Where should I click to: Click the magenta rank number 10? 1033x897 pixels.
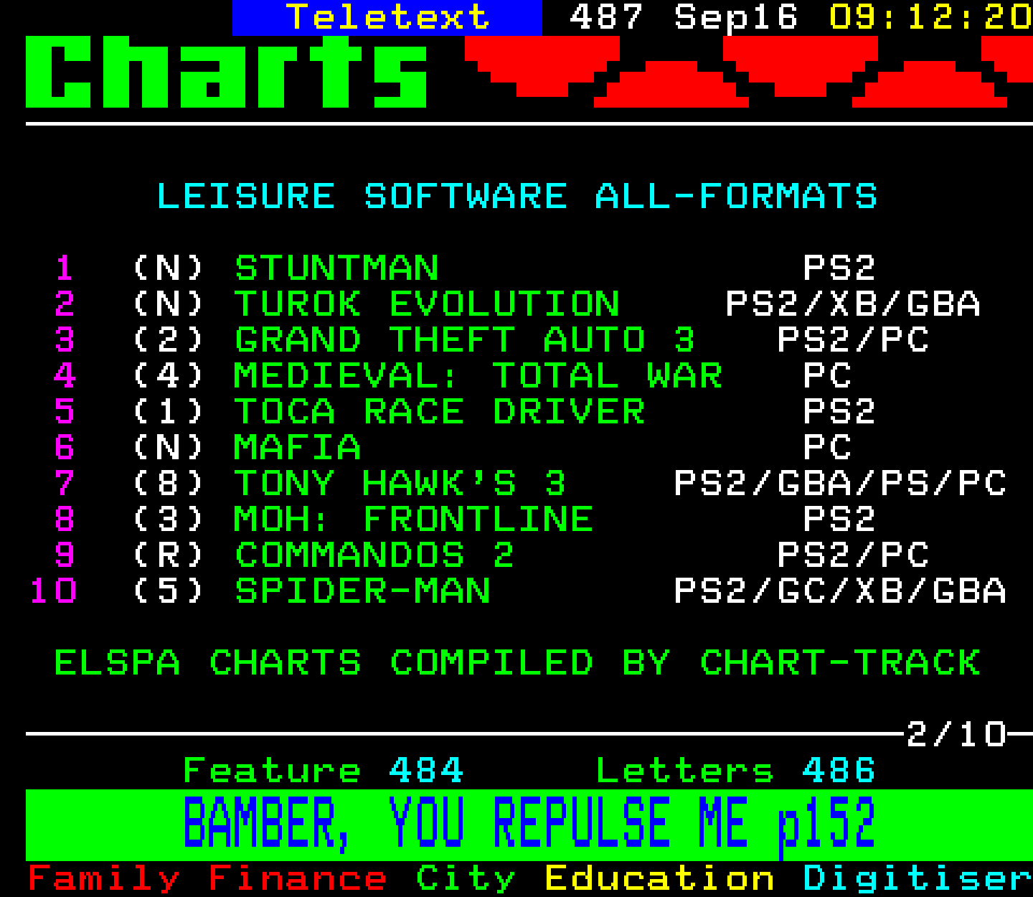click(x=53, y=591)
